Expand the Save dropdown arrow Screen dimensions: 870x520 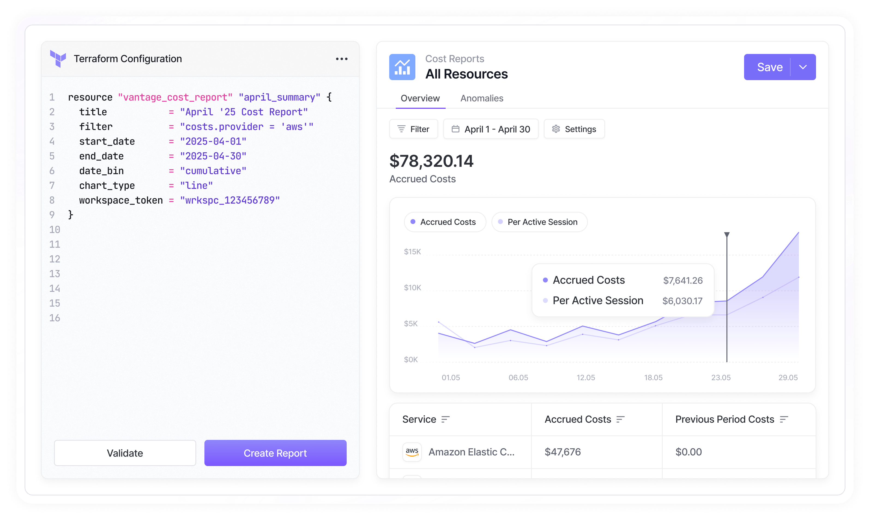point(803,67)
